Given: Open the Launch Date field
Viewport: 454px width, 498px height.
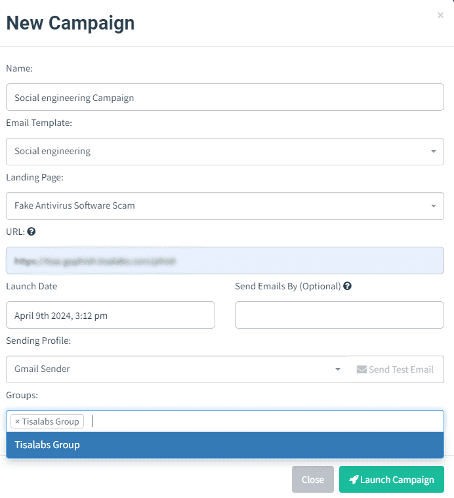Looking at the screenshot, I should coord(110,315).
